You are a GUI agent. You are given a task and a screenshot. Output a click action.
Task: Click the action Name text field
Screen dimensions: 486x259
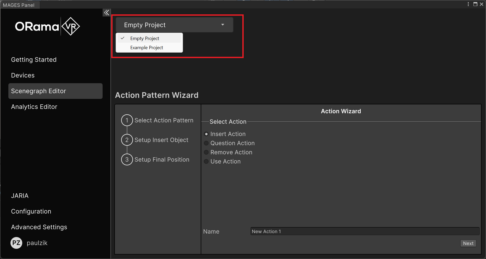[x=365, y=232]
